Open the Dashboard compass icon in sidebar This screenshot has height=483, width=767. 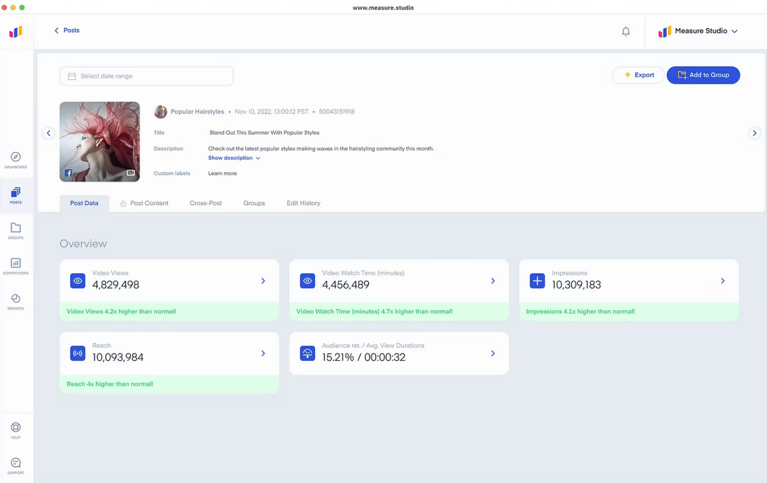point(16,157)
